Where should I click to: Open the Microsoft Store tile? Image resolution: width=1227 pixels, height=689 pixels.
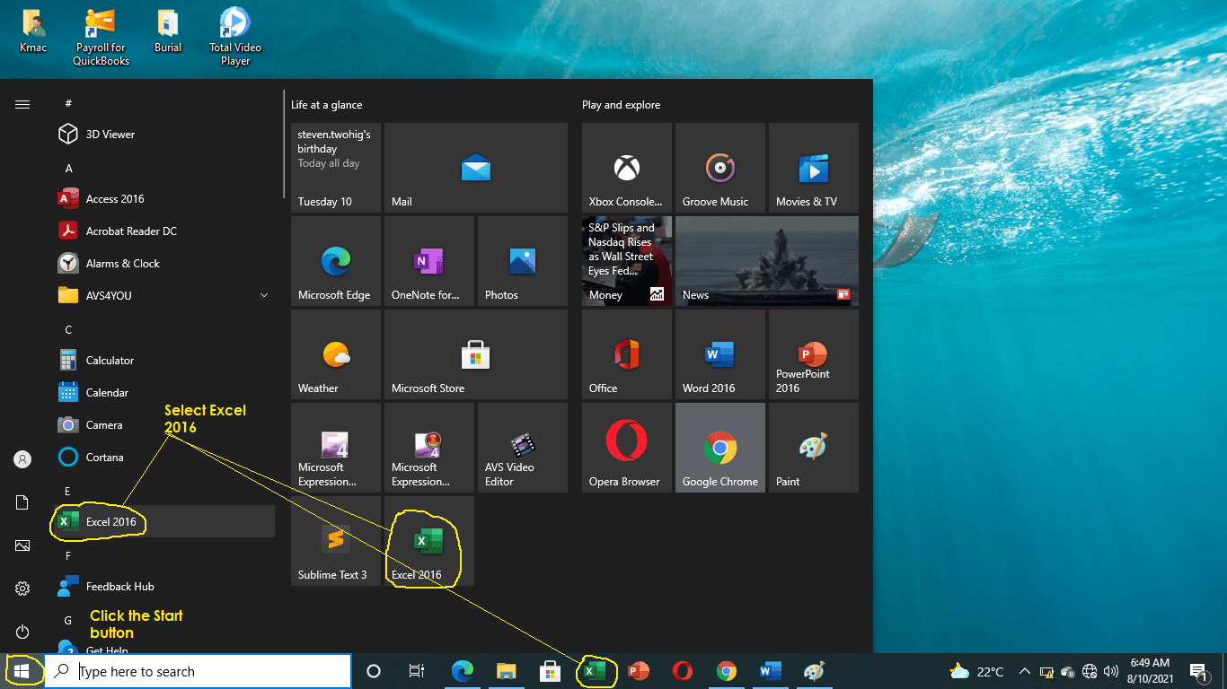[x=475, y=354]
